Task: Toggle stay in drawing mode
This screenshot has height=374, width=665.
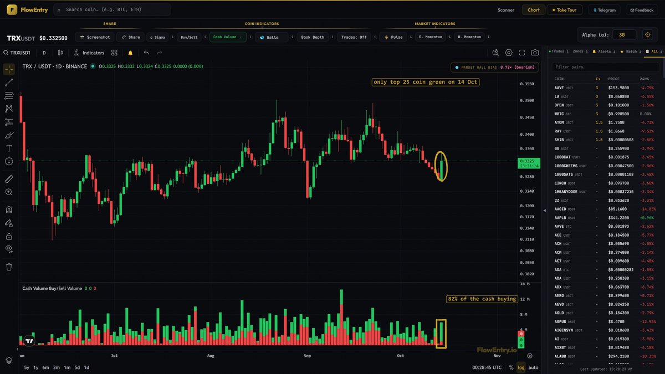Action: (9, 223)
